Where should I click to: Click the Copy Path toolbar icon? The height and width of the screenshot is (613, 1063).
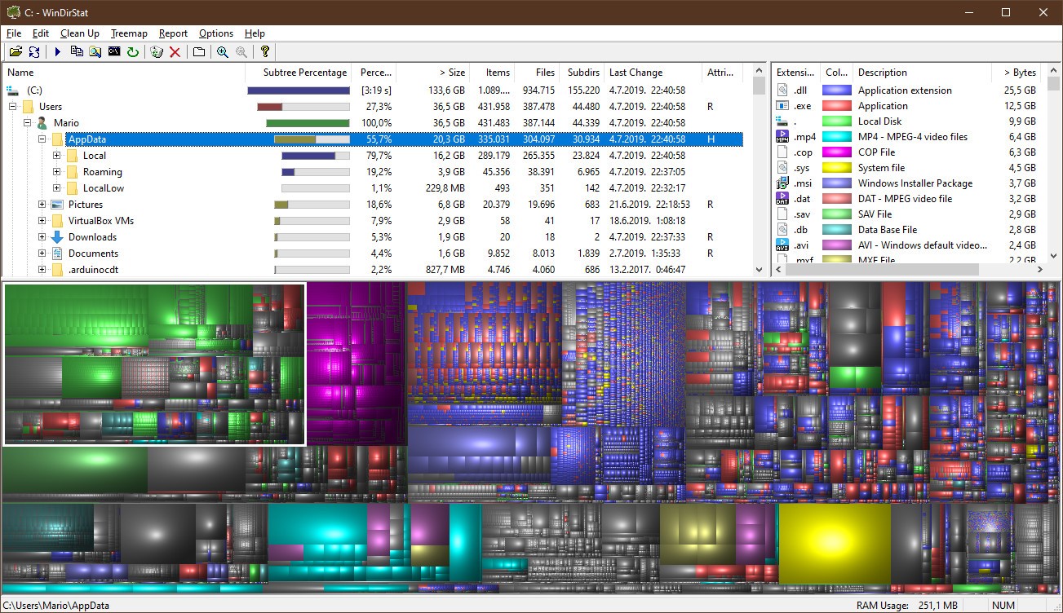coord(77,51)
